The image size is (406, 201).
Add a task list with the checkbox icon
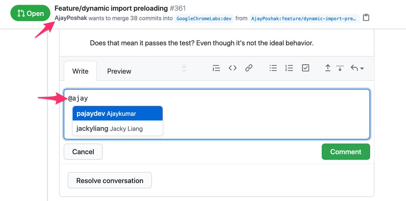306,68
